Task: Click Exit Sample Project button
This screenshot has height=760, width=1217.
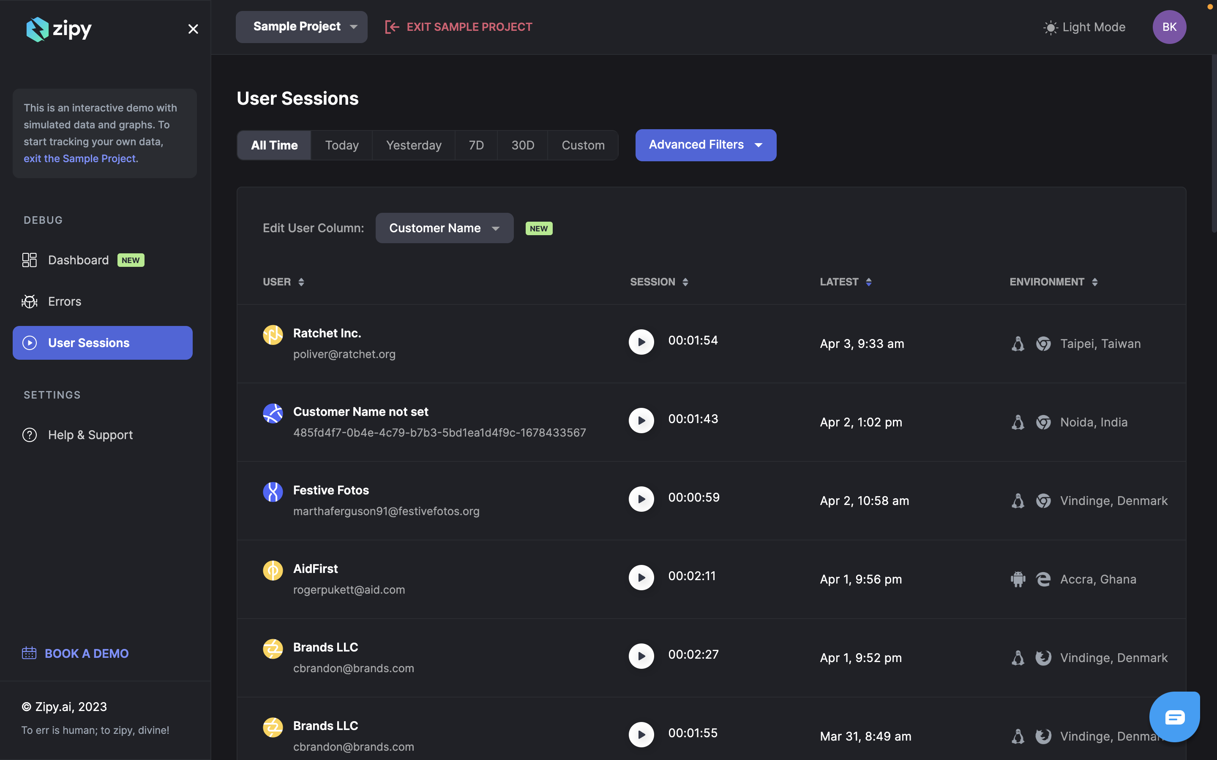Action: point(458,27)
